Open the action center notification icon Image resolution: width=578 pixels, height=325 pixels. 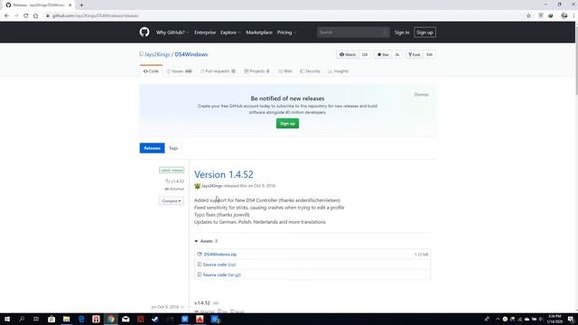(571, 319)
